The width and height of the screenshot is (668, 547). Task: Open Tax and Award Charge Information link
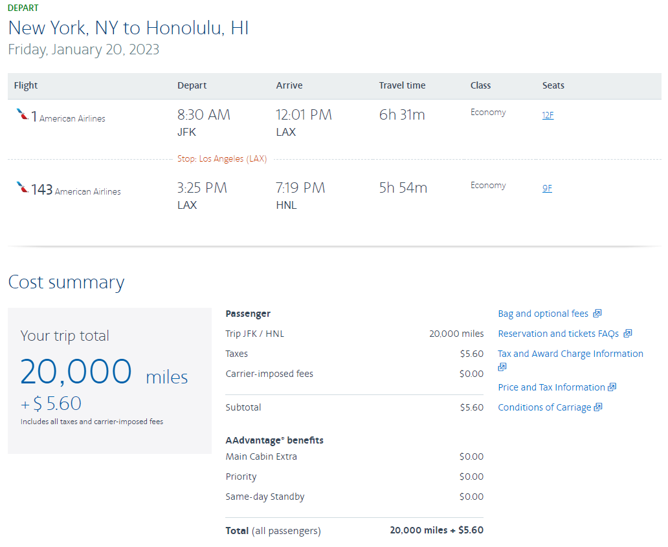point(570,354)
